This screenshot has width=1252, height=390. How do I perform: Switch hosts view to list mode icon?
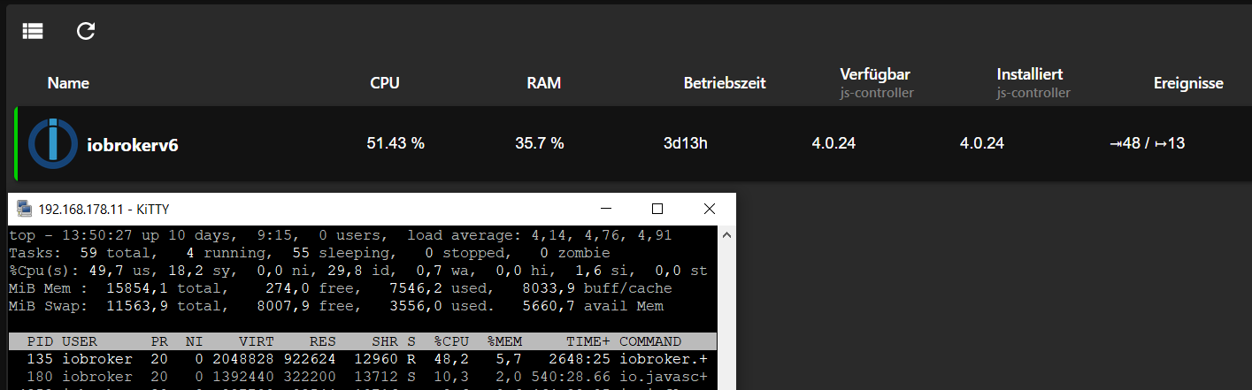pos(33,31)
